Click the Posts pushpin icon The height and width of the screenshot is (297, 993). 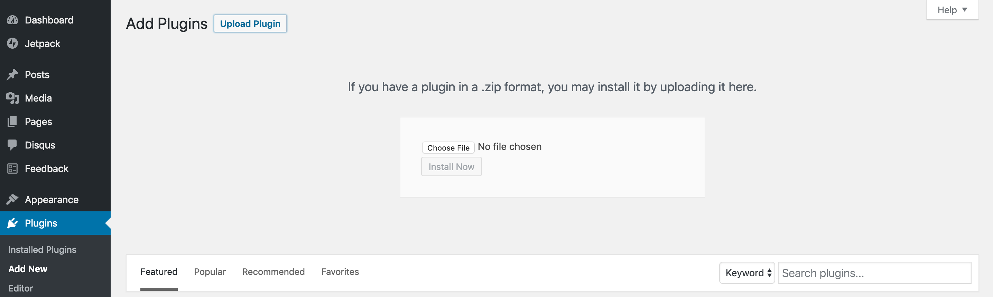12,74
